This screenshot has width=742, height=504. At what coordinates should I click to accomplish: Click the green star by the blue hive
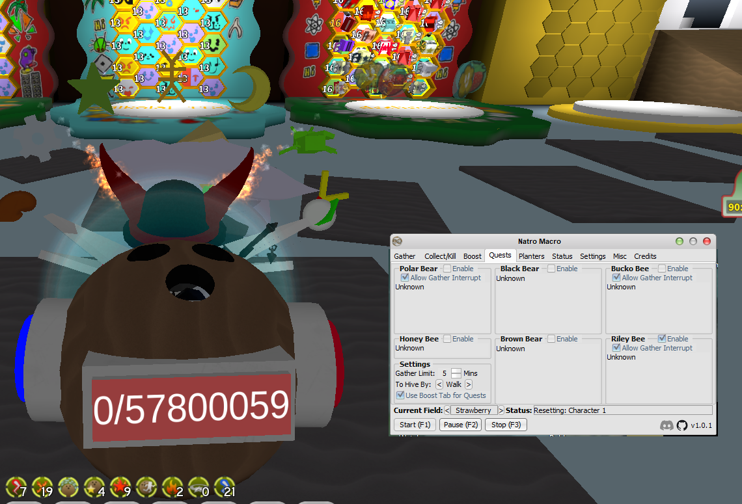pos(93,90)
